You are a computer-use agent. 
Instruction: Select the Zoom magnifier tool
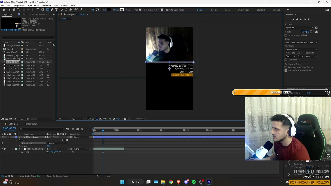click(x=18, y=10)
